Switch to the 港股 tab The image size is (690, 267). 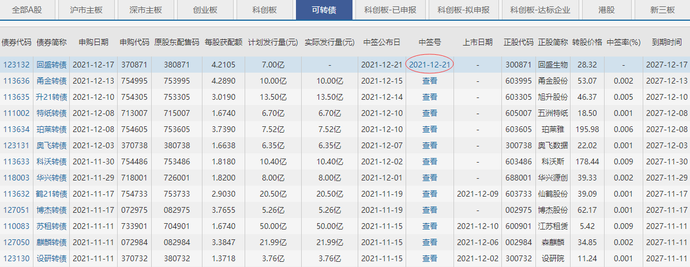(x=607, y=10)
